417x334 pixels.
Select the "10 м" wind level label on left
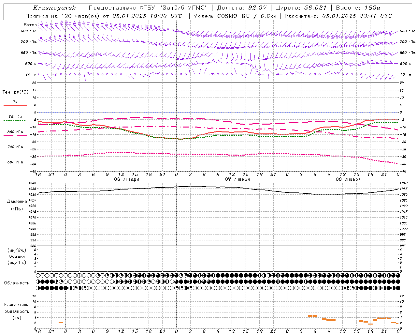(31, 74)
